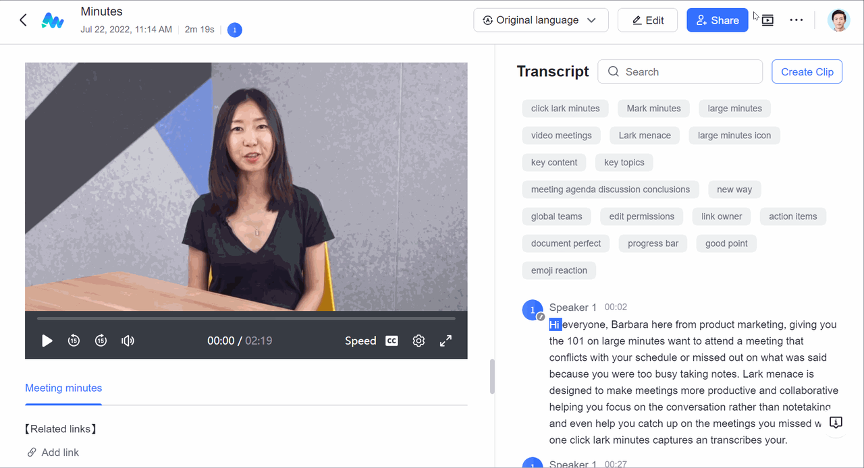Create Clip from the transcript
Viewport: 864px width, 468px height.
[807, 71]
